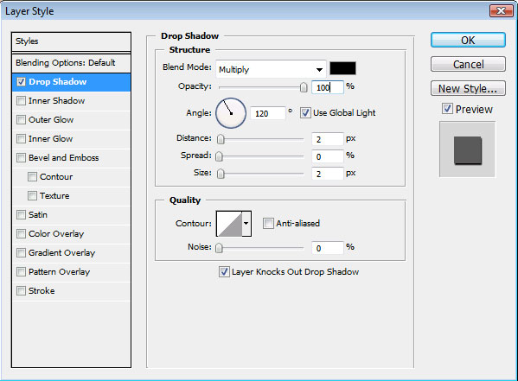Select the Styles list header
The width and height of the screenshot is (518, 381).
(71, 41)
